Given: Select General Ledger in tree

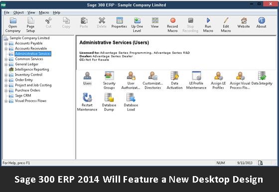Looking at the screenshot, I should (26, 64).
